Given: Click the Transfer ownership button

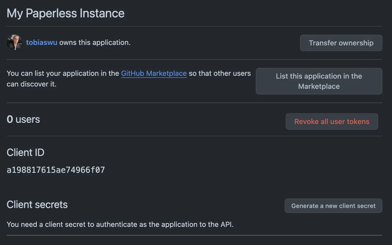Looking at the screenshot, I should tap(341, 43).
